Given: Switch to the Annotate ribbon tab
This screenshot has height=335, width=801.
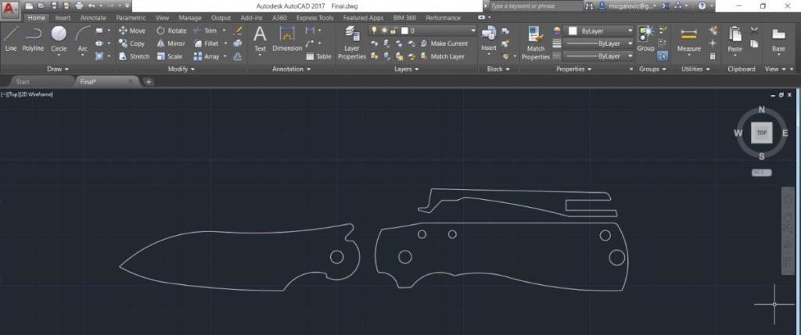Looking at the screenshot, I should [x=93, y=17].
